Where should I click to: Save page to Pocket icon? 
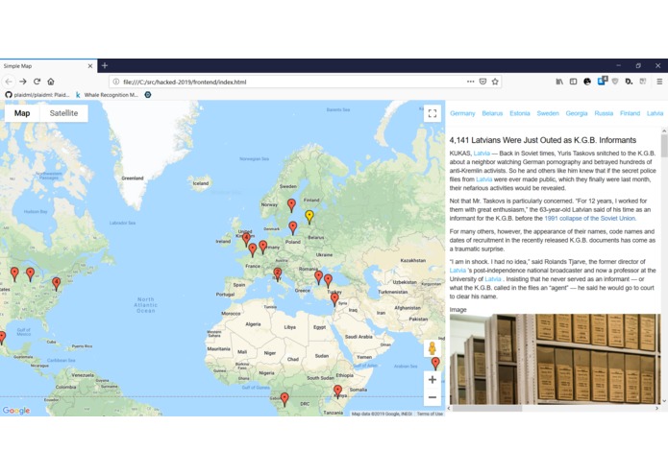(482, 82)
